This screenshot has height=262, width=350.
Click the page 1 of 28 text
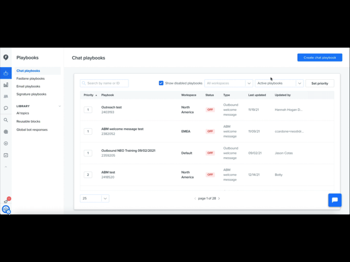pyautogui.click(x=207, y=199)
